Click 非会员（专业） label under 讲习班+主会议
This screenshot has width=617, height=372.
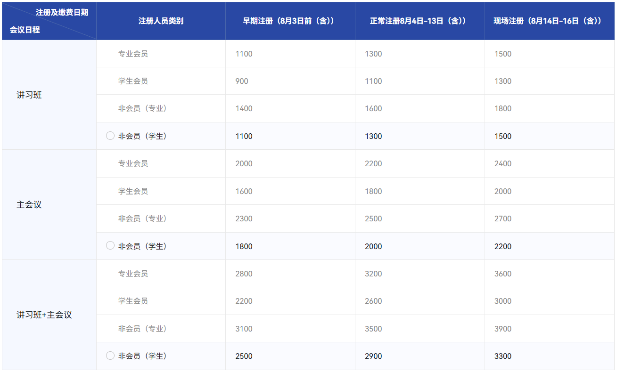[143, 329]
